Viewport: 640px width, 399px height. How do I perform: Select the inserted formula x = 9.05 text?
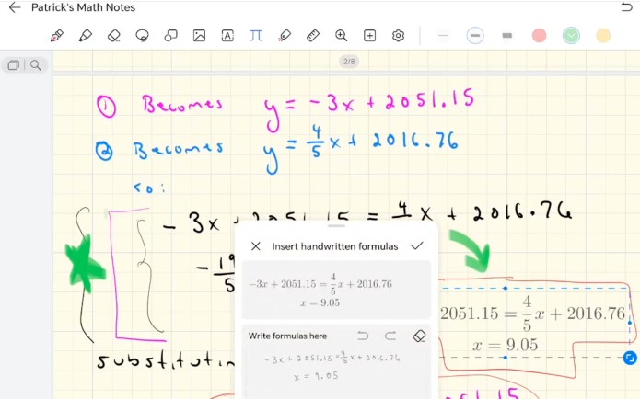point(506,345)
